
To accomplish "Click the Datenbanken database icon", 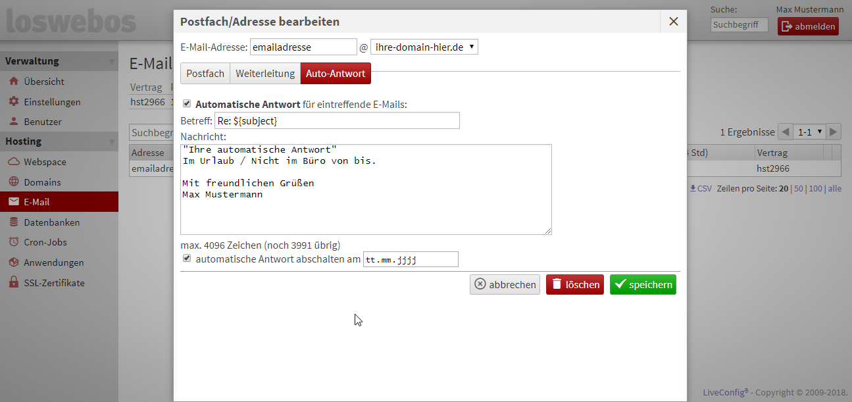I will (13, 222).
